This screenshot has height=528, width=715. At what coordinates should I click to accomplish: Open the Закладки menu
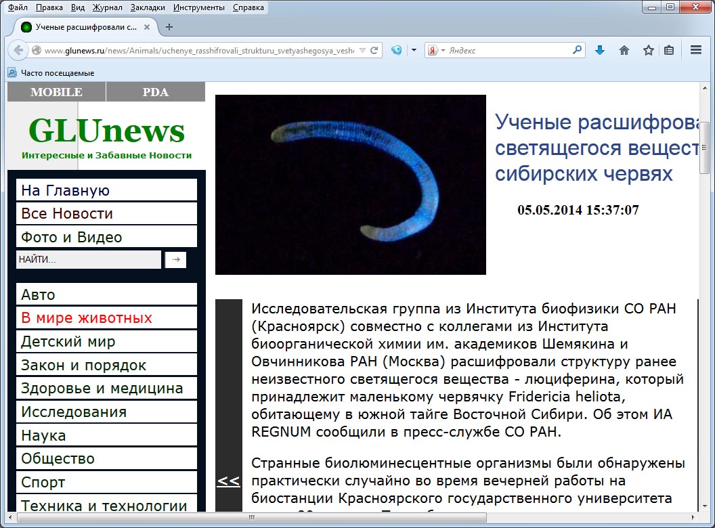click(148, 8)
